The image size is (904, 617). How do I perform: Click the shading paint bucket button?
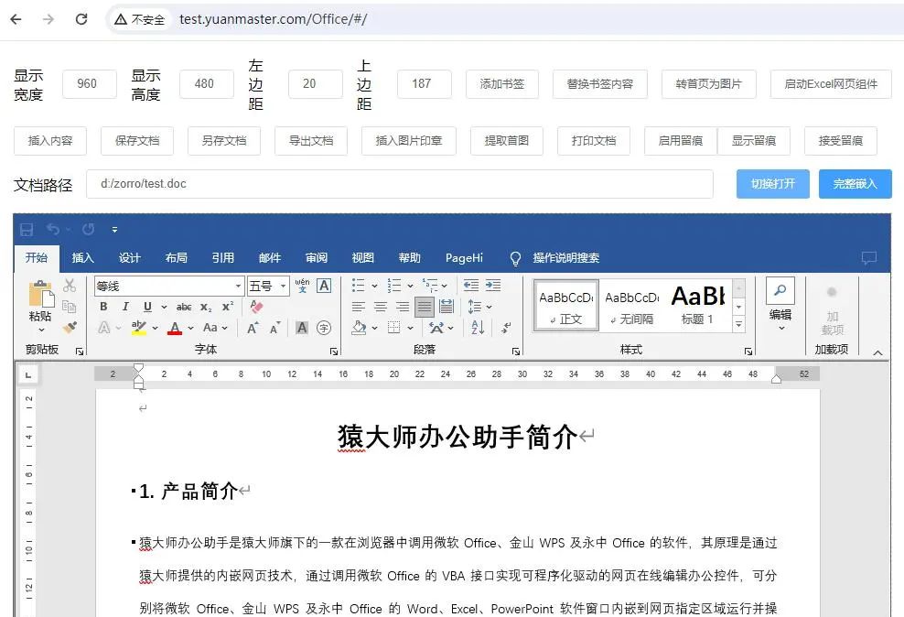pyautogui.click(x=359, y=328)
